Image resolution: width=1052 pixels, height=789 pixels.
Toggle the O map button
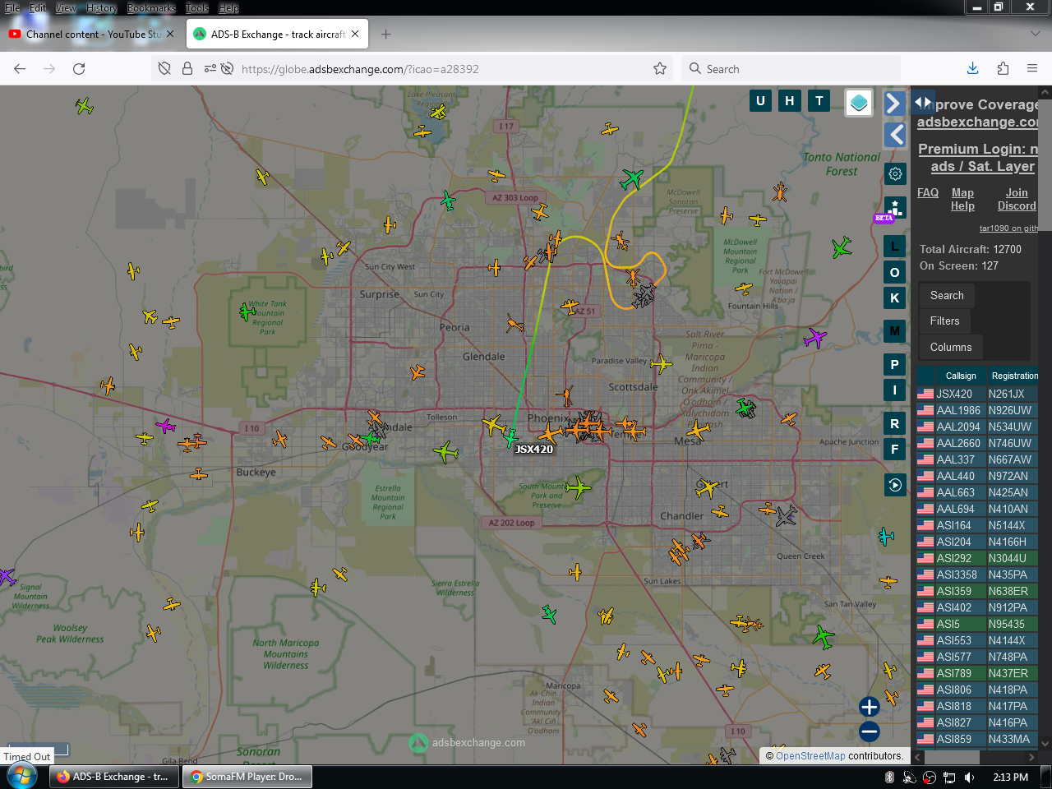(x=895, y=272)
